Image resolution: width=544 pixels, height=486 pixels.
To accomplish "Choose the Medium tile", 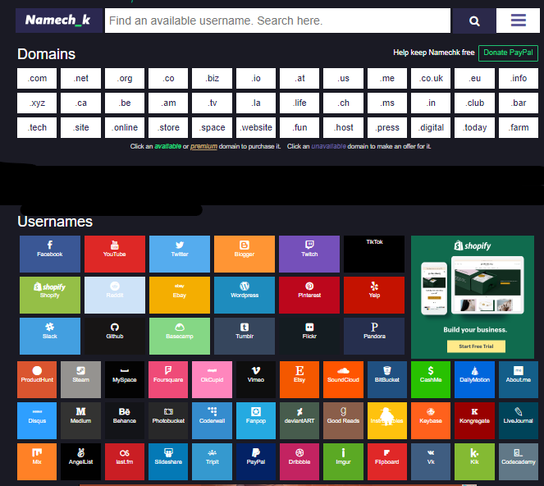I will 80,421.
